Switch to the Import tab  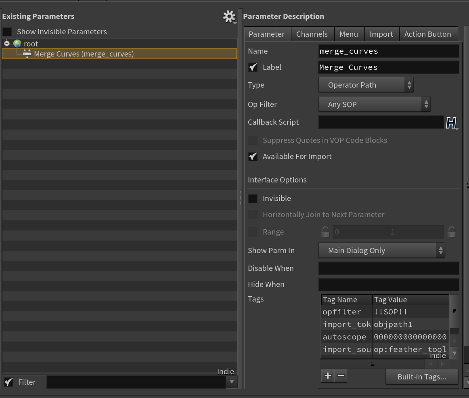click(381, 34)
